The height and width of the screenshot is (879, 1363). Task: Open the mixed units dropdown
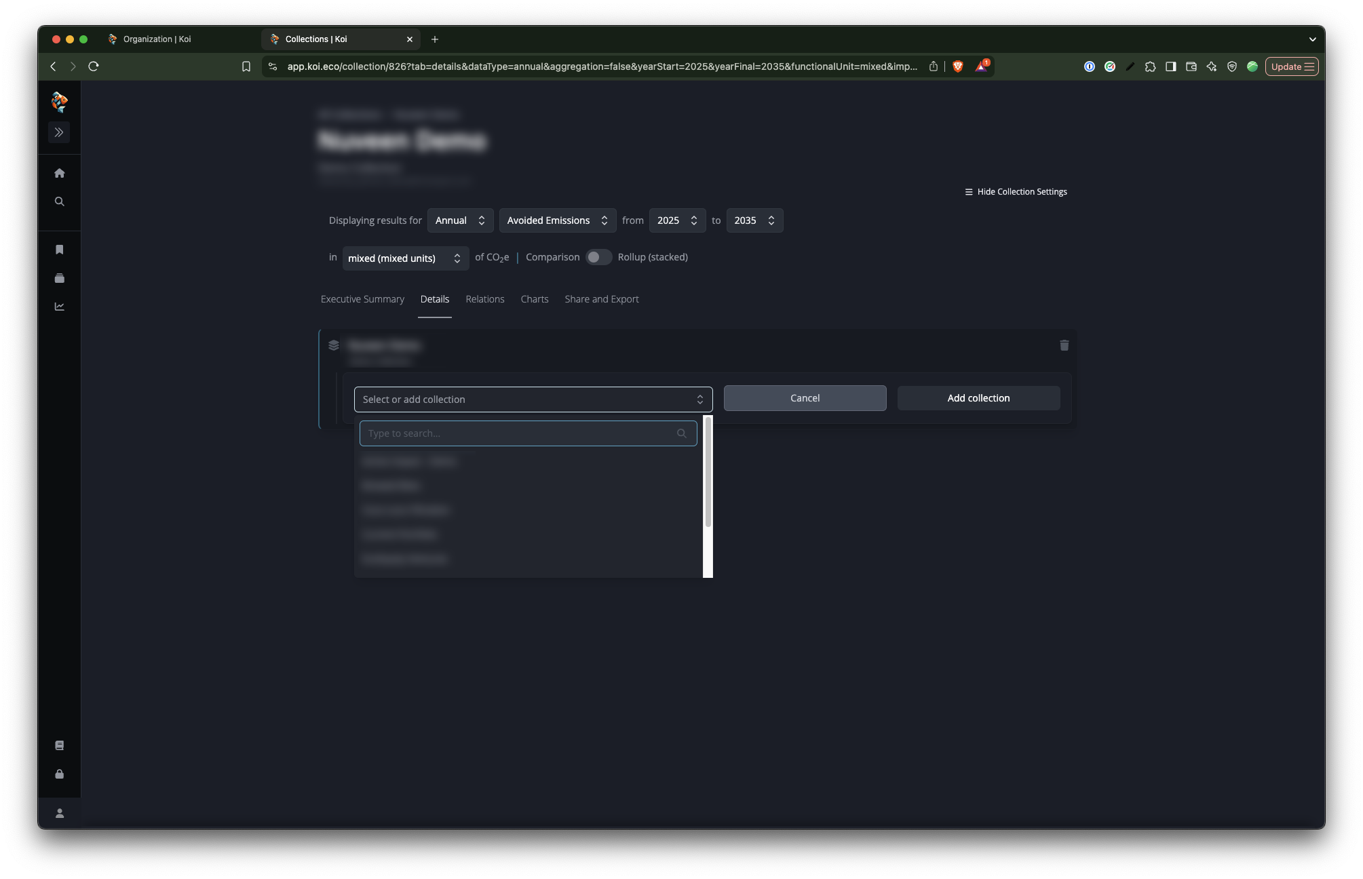click(x=405, y=258)
